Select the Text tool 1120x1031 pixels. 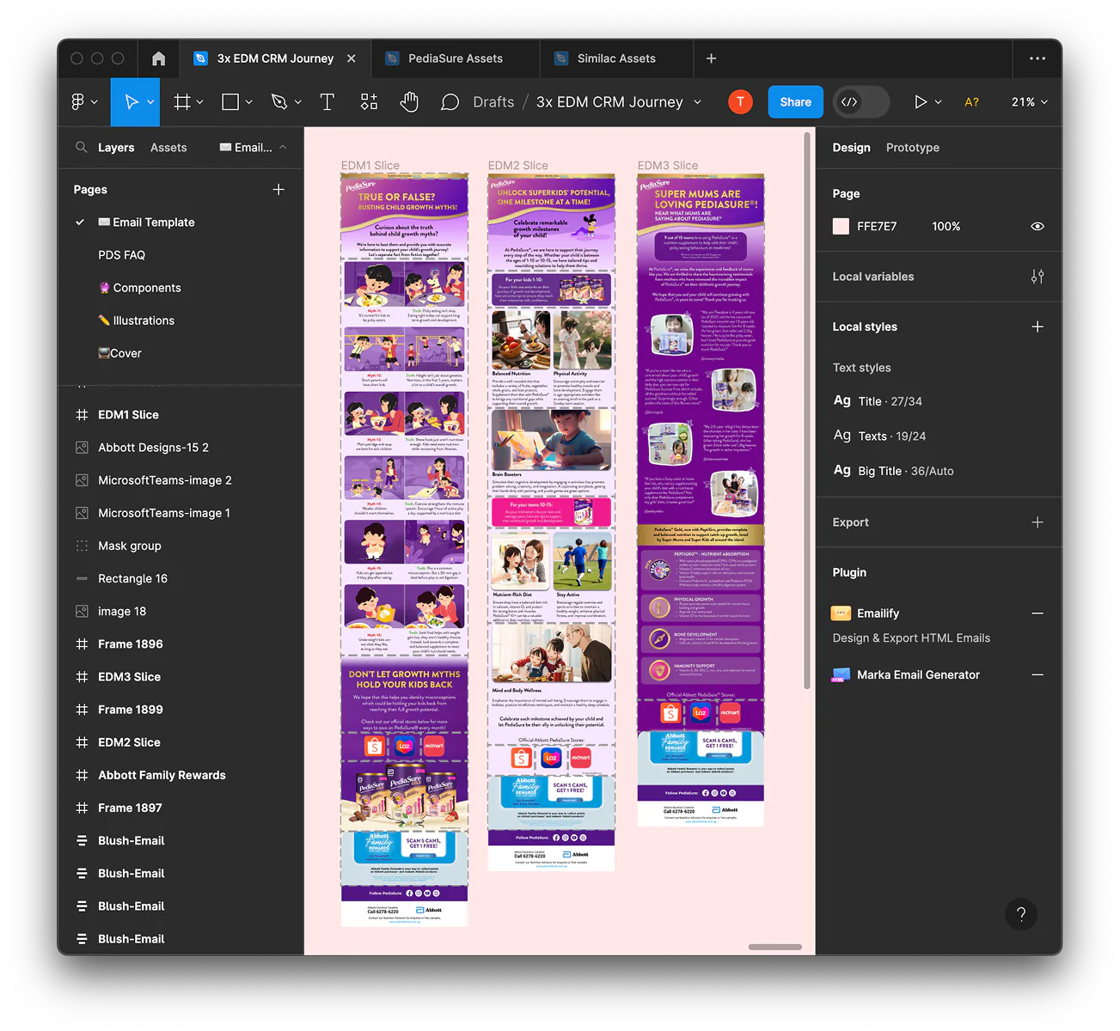tap(327, 101)
